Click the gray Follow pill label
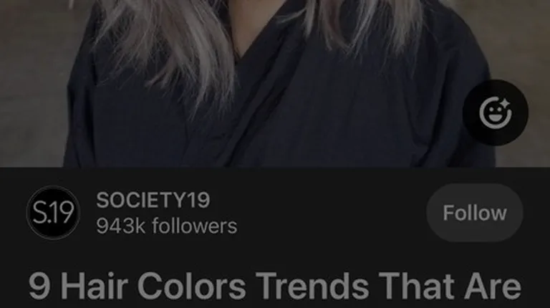Image resolution: width=550 pixels, height=308 pixels. click(x=475, y=213)
